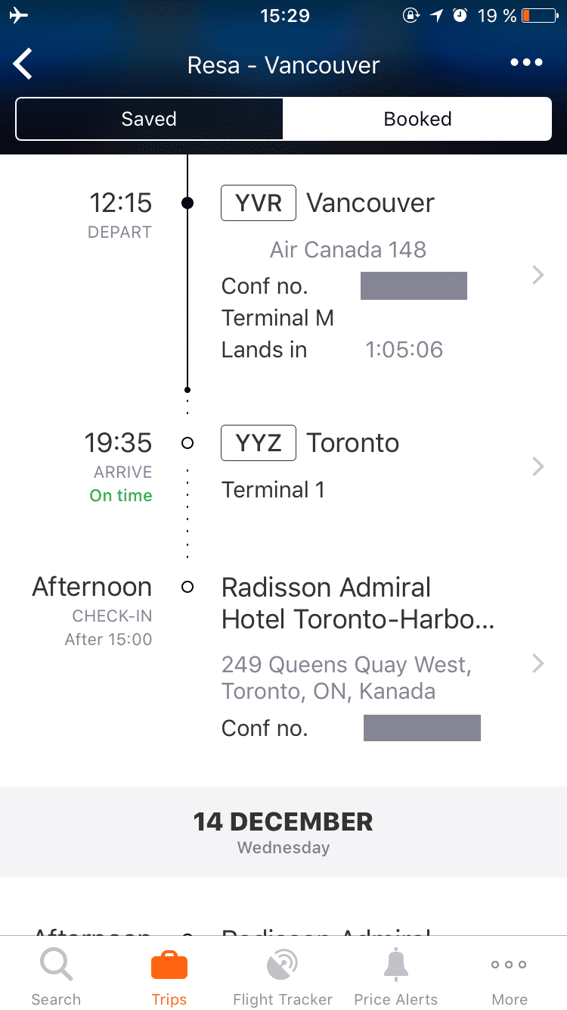
Task: Open the three-dot options menu
Action: tap(526, 64)
